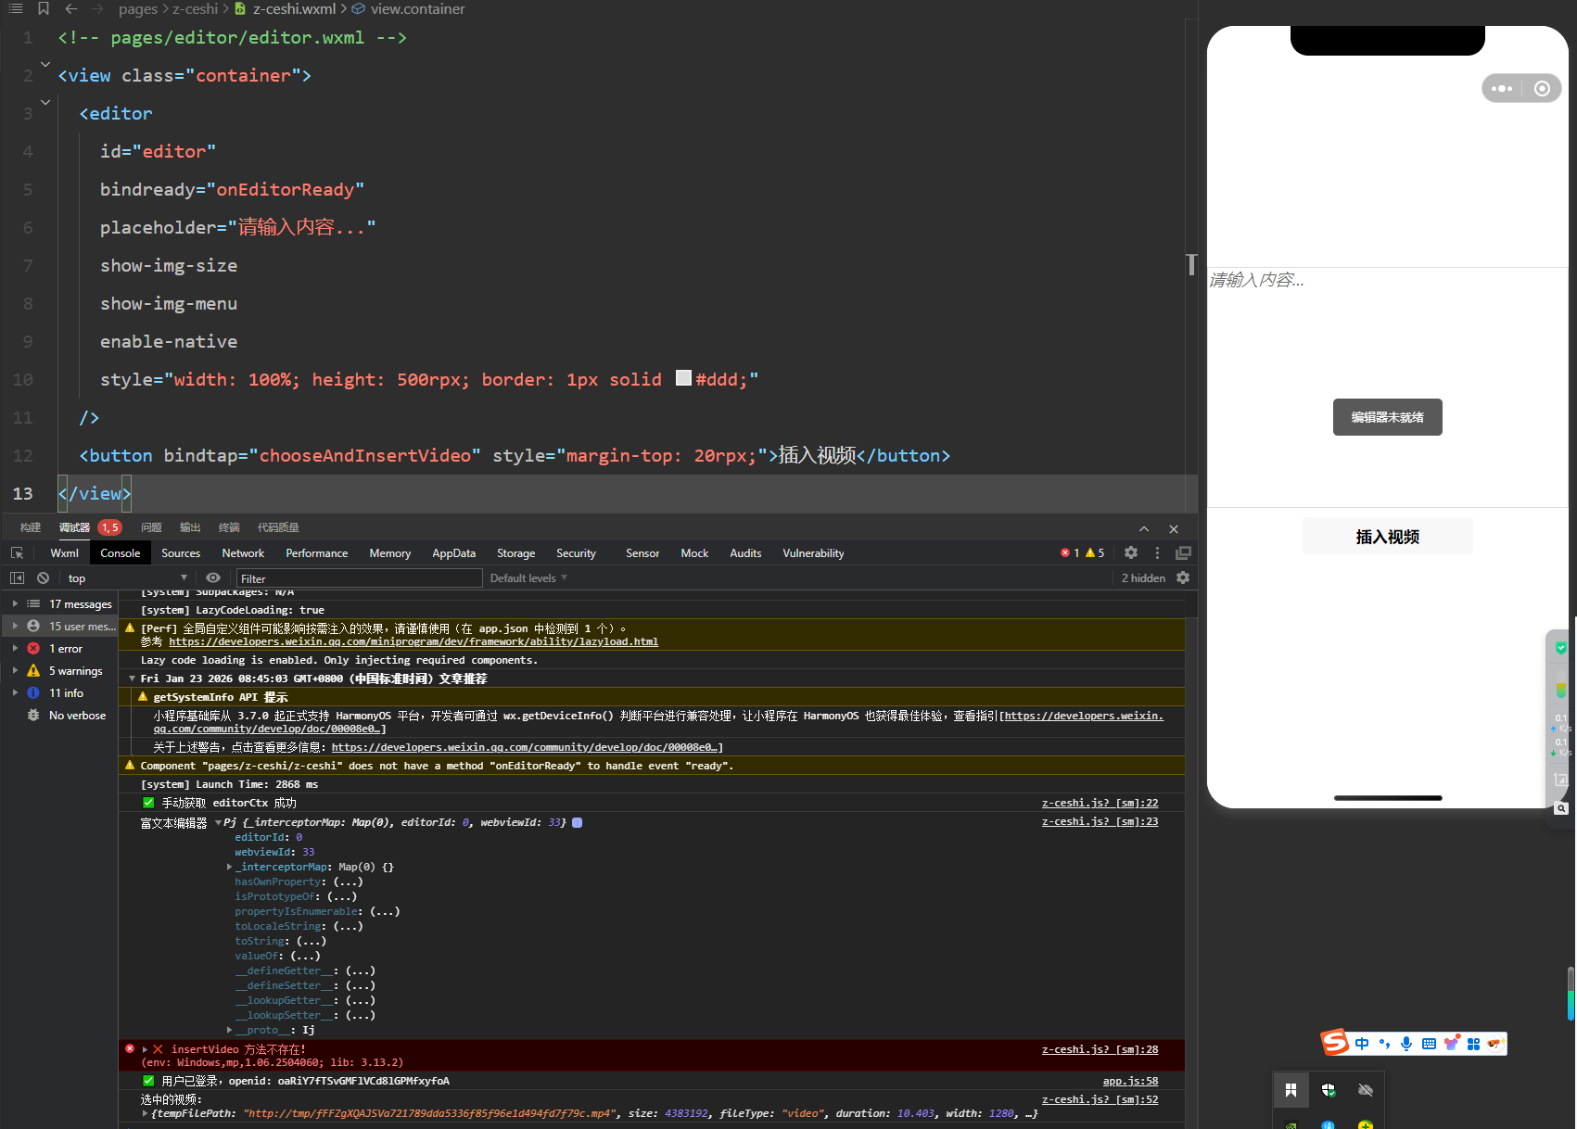This screenshot has width=1577, height=1129.
Task: Switch to the Network tab
Action: [x=243, y=552]
